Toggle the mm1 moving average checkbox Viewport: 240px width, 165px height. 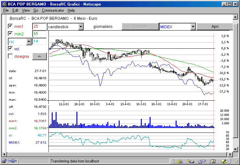click(10, 26)
